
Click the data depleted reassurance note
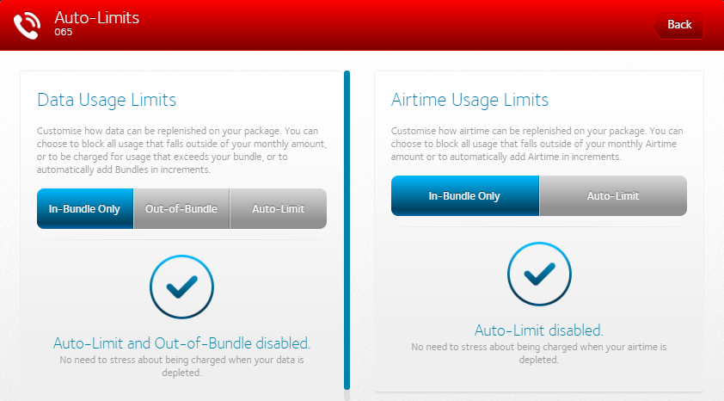[181, 366]
